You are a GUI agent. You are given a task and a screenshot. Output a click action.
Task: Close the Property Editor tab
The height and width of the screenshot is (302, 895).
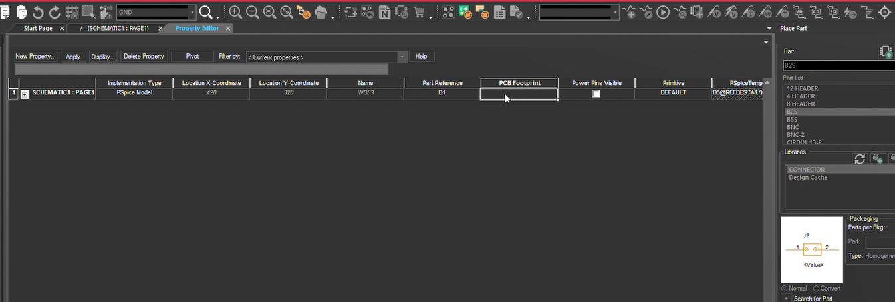pos(228,29)
